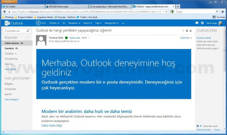The height and width of the screenshot is (135, 227).
Task: Show İşaretli flagged quick view
Action: tap(8, 94)
